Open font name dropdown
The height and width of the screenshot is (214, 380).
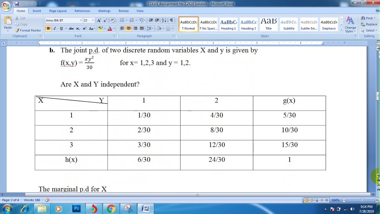pyautogui.click(x=81, y=21)
